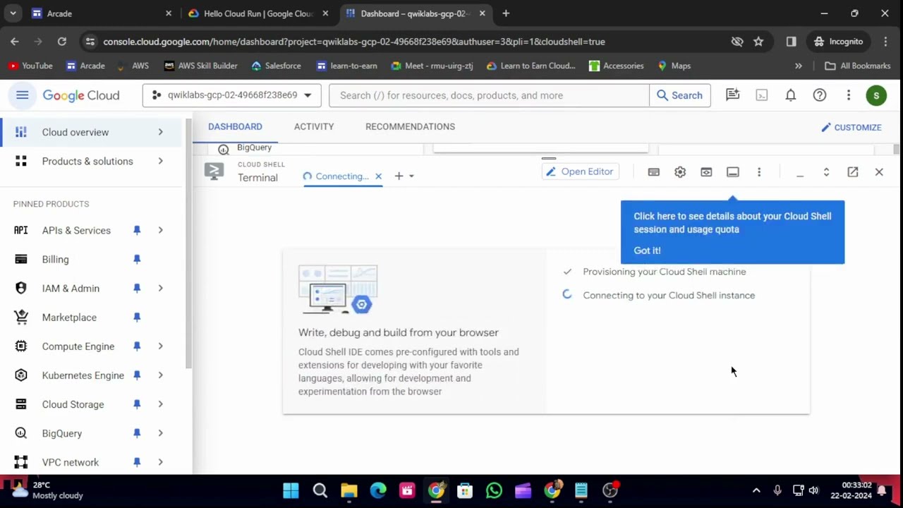
Task: Switch to the ACTIVITY tab
Action: (x=314, y=126)
